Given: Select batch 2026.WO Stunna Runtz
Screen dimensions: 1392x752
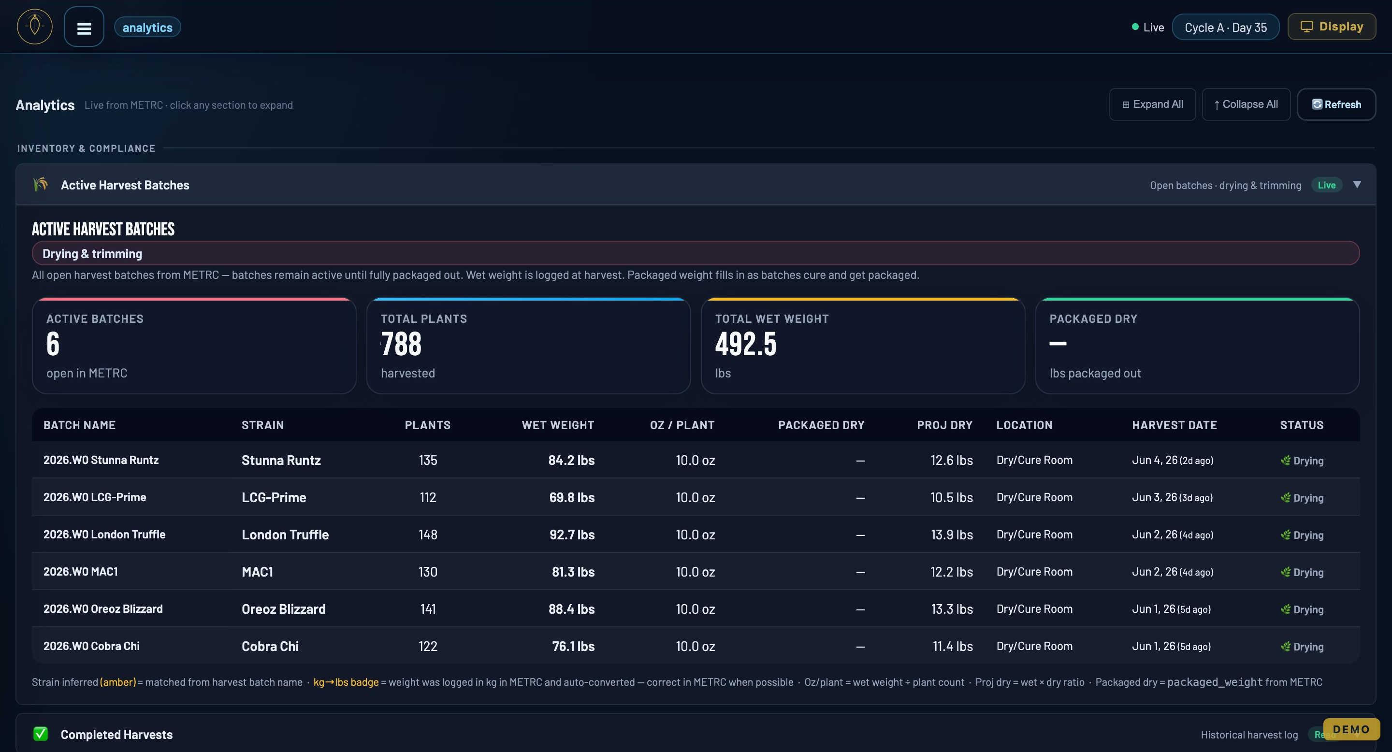Looking at the screenshot, I should [101, 460].
